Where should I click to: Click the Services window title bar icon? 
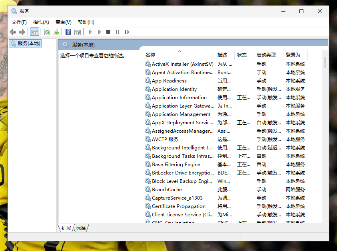(x=14, y=11)
